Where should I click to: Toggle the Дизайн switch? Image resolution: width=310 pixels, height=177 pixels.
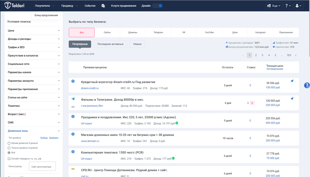(158, 6)
